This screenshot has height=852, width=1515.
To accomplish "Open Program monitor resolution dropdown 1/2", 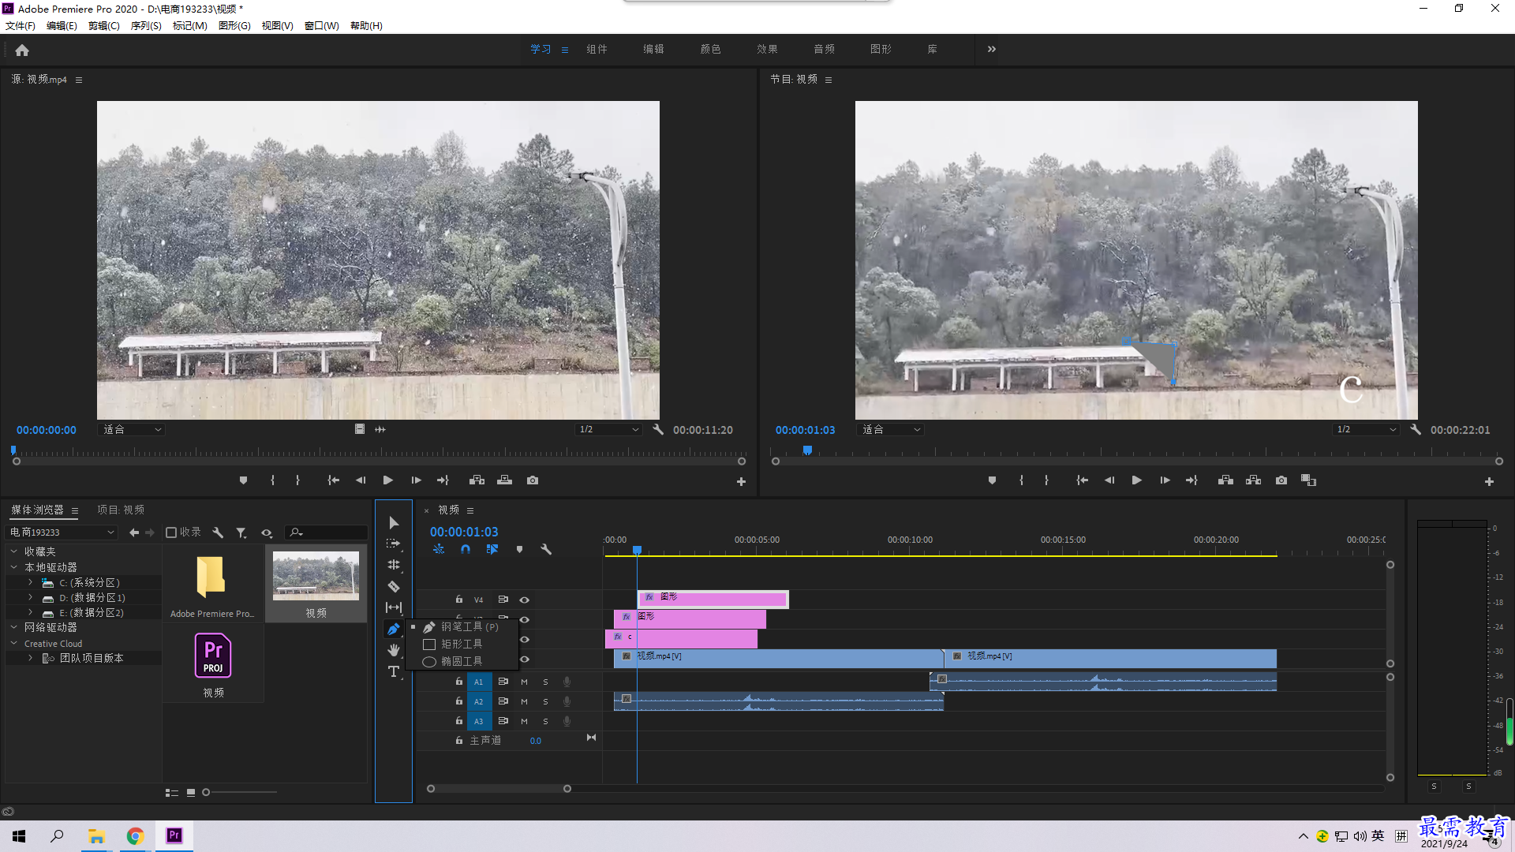I will [x=1366, y=429].
